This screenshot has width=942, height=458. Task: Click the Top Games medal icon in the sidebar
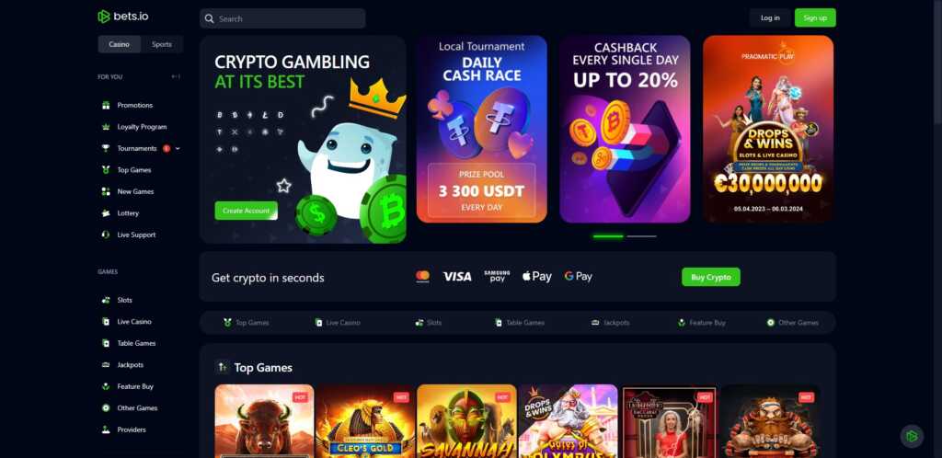pyautogui.click(x=106, y=170)
